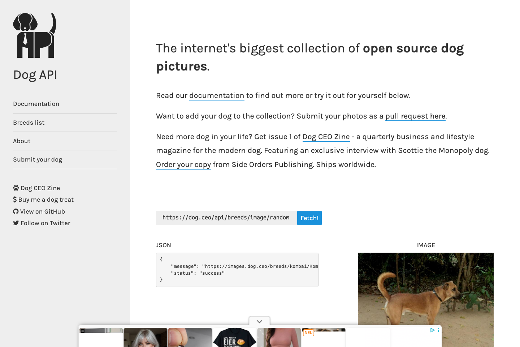The height and width of the screenshot is (347, 520).
Task: Navigate to the Breeds list page
Action: (x=29, y=123)
